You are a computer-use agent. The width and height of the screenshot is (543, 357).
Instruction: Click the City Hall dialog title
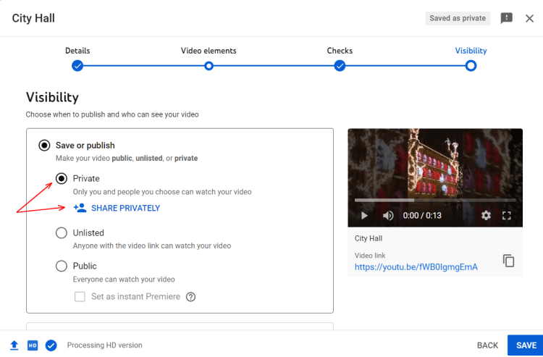33,18
